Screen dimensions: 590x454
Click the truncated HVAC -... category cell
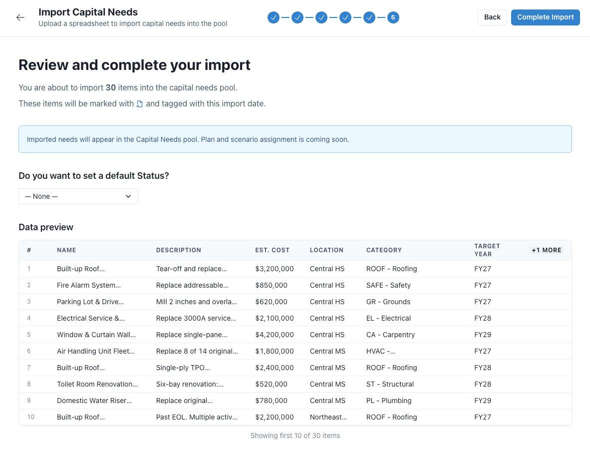click(381, 351)
